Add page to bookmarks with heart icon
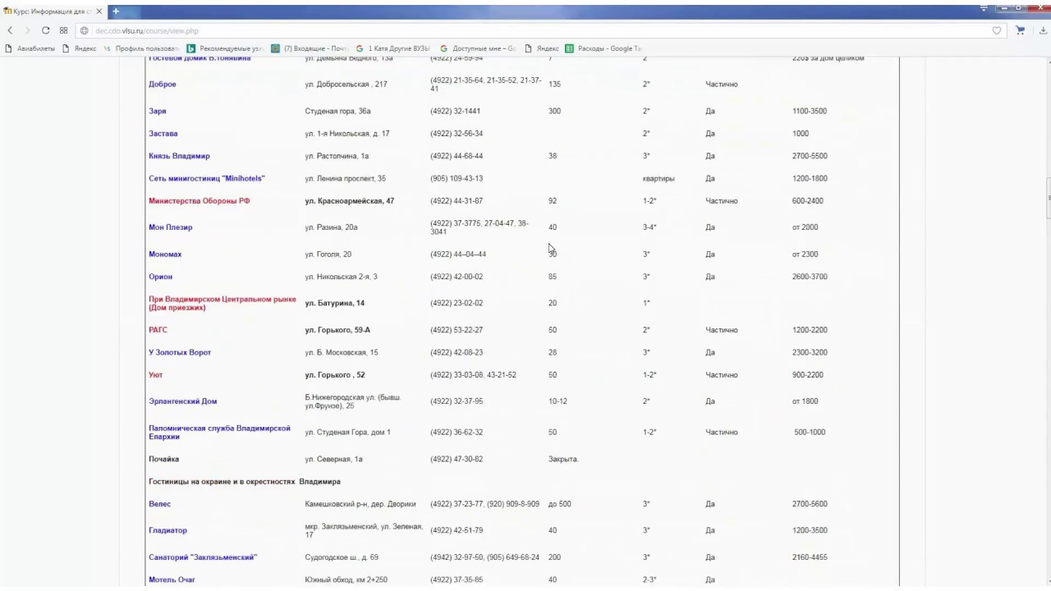The image size is (1051, 591). [997, 30]
